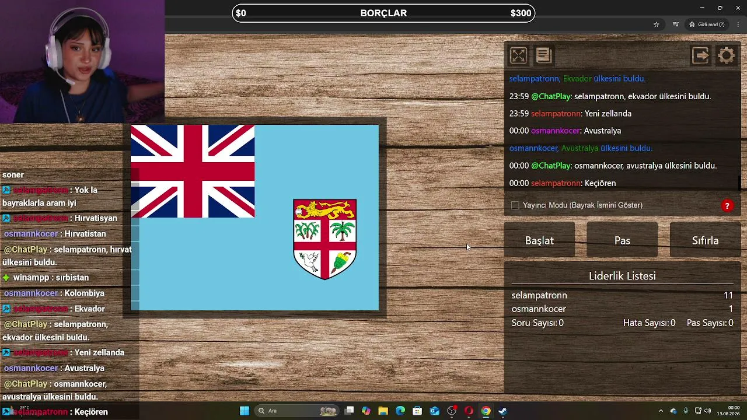Screen dimensions: 747x420
Task: Click chat overlay message 'winampp : sırbistan'
Action: click(x=46, y=278)
